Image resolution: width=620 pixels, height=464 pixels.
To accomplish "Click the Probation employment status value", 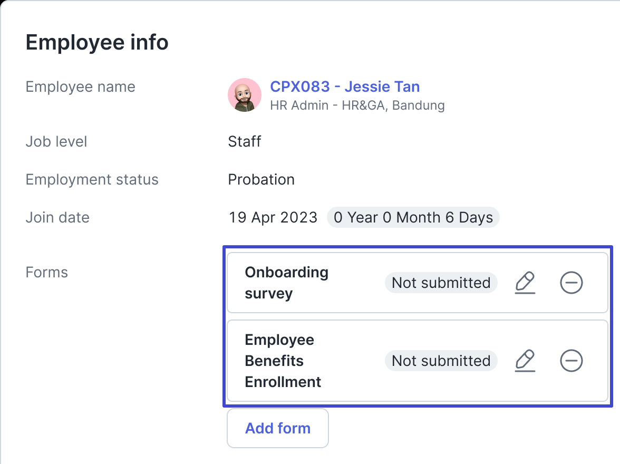I will click(x=261, y=179).
